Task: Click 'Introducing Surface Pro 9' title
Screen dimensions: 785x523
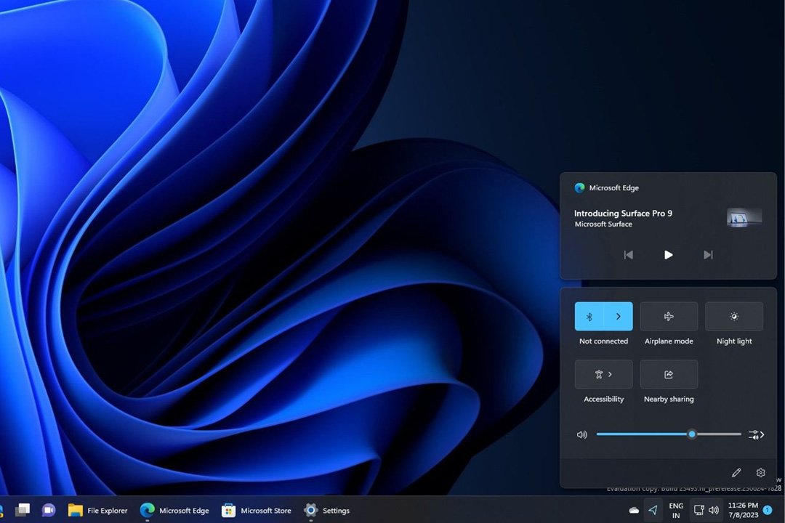Action: [x=623, y=214]
